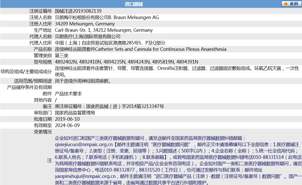
Task: Select the 型号规格 label
Action: click(43, 62)
